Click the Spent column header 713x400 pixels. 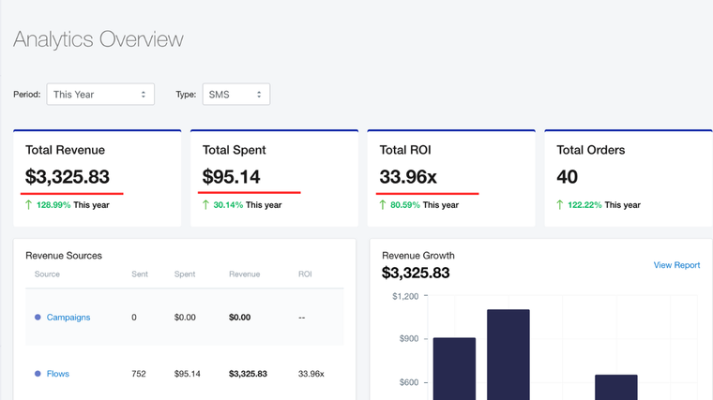coord(185,274)
